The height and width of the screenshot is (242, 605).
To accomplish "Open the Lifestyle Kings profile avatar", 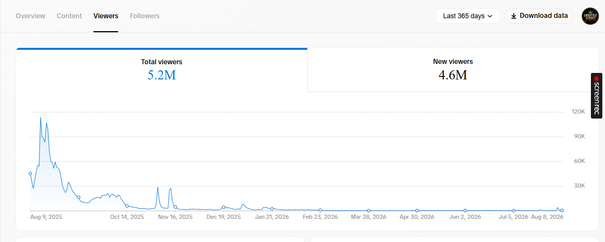I will [590, 16].
